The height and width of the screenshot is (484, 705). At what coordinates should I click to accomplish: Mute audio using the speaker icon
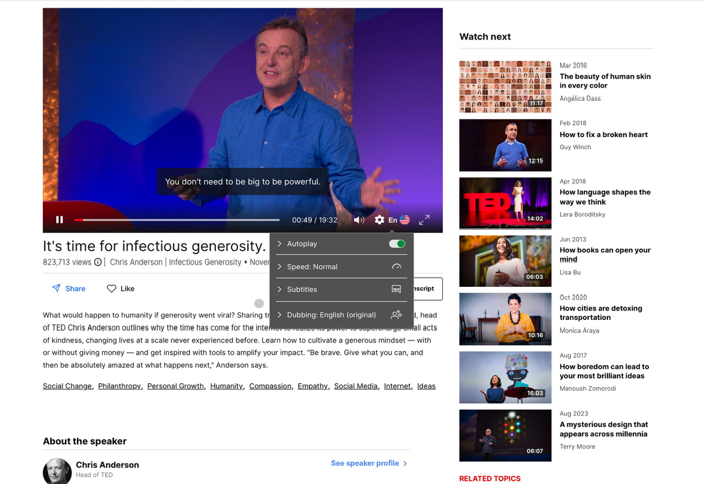pos(359,220)
